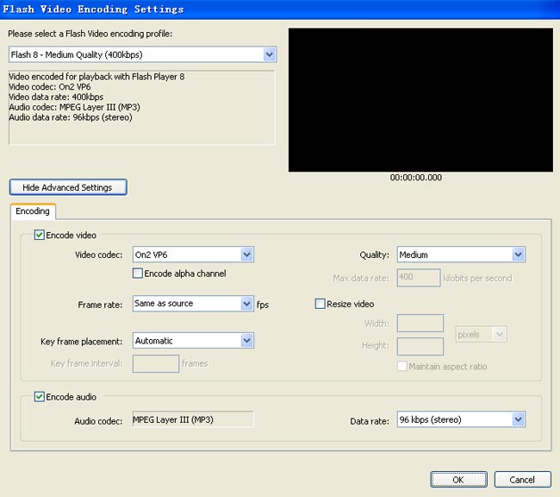The height and width of the screenshot is (497, 560).
Task: Open the Frame rate dropdown
Action: click(193, 304)
